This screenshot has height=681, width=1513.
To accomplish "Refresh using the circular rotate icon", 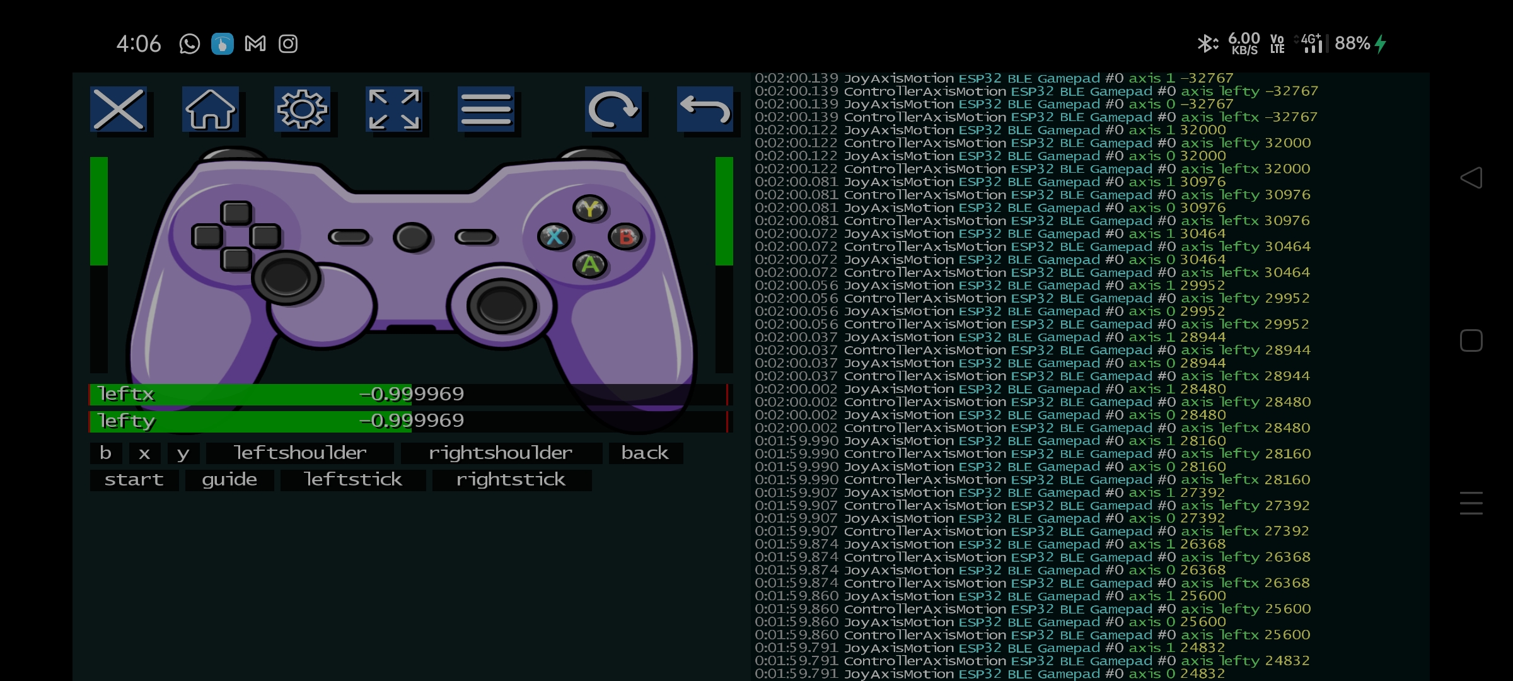I will (x=613, y=110).
